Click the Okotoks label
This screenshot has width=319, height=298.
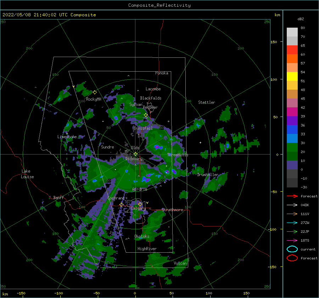click(x=142, y=236)
